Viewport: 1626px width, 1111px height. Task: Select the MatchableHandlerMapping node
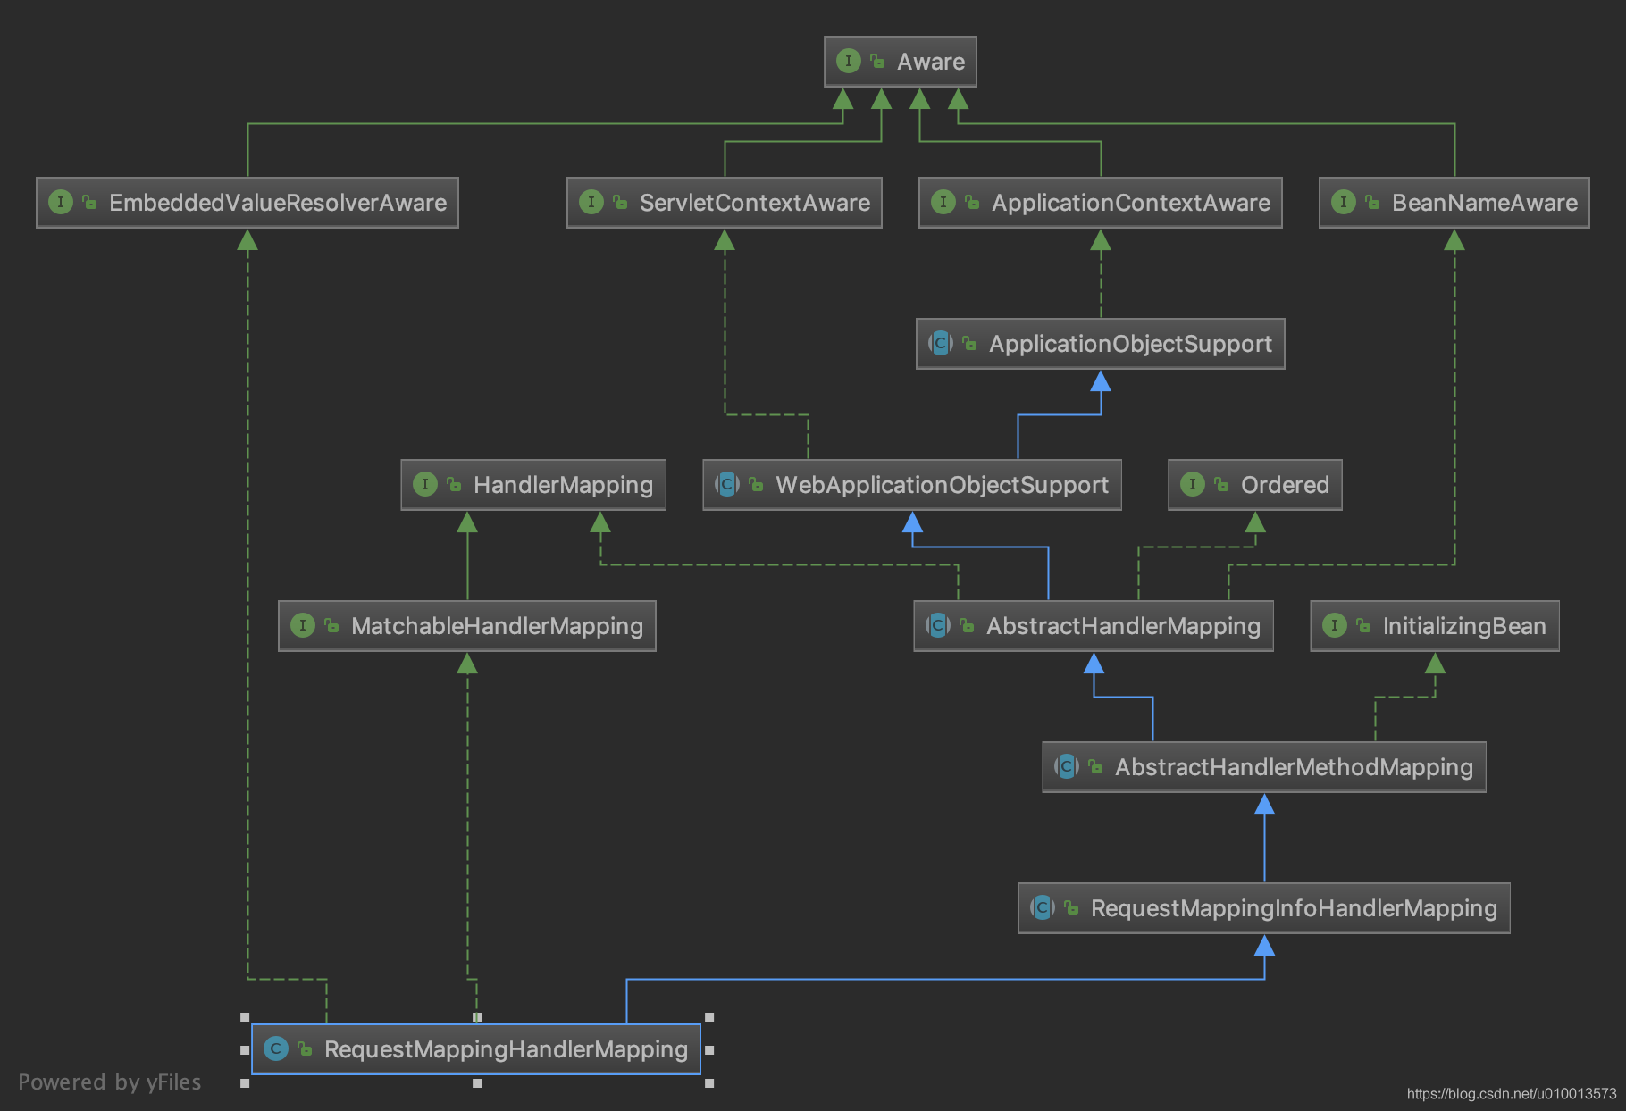466,626
